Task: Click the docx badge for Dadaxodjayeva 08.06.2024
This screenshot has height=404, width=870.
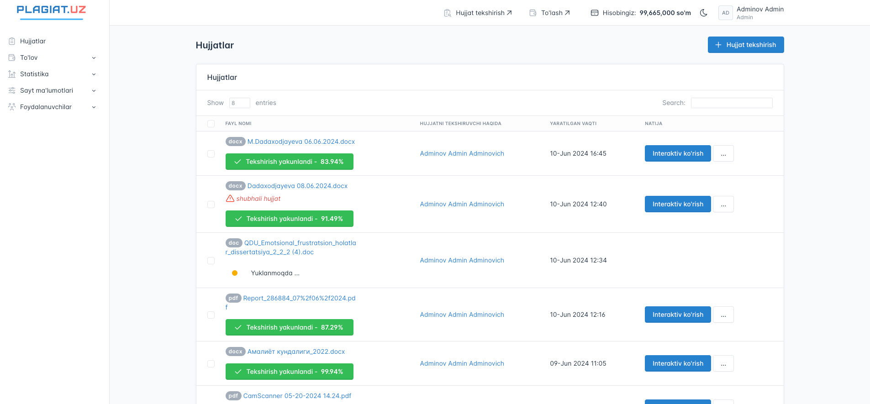Action: (235, 186)
